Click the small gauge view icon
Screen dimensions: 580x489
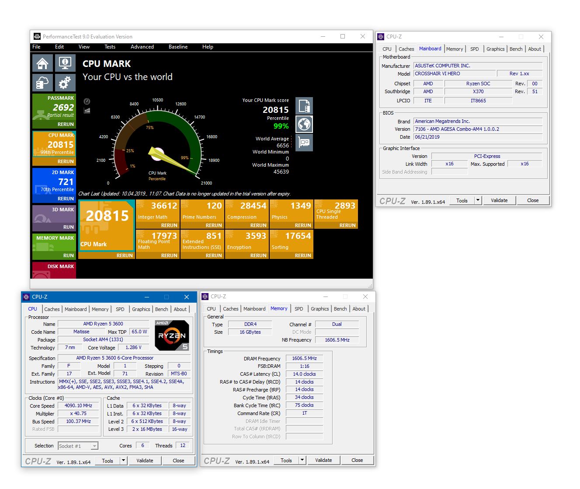[87, 101]
